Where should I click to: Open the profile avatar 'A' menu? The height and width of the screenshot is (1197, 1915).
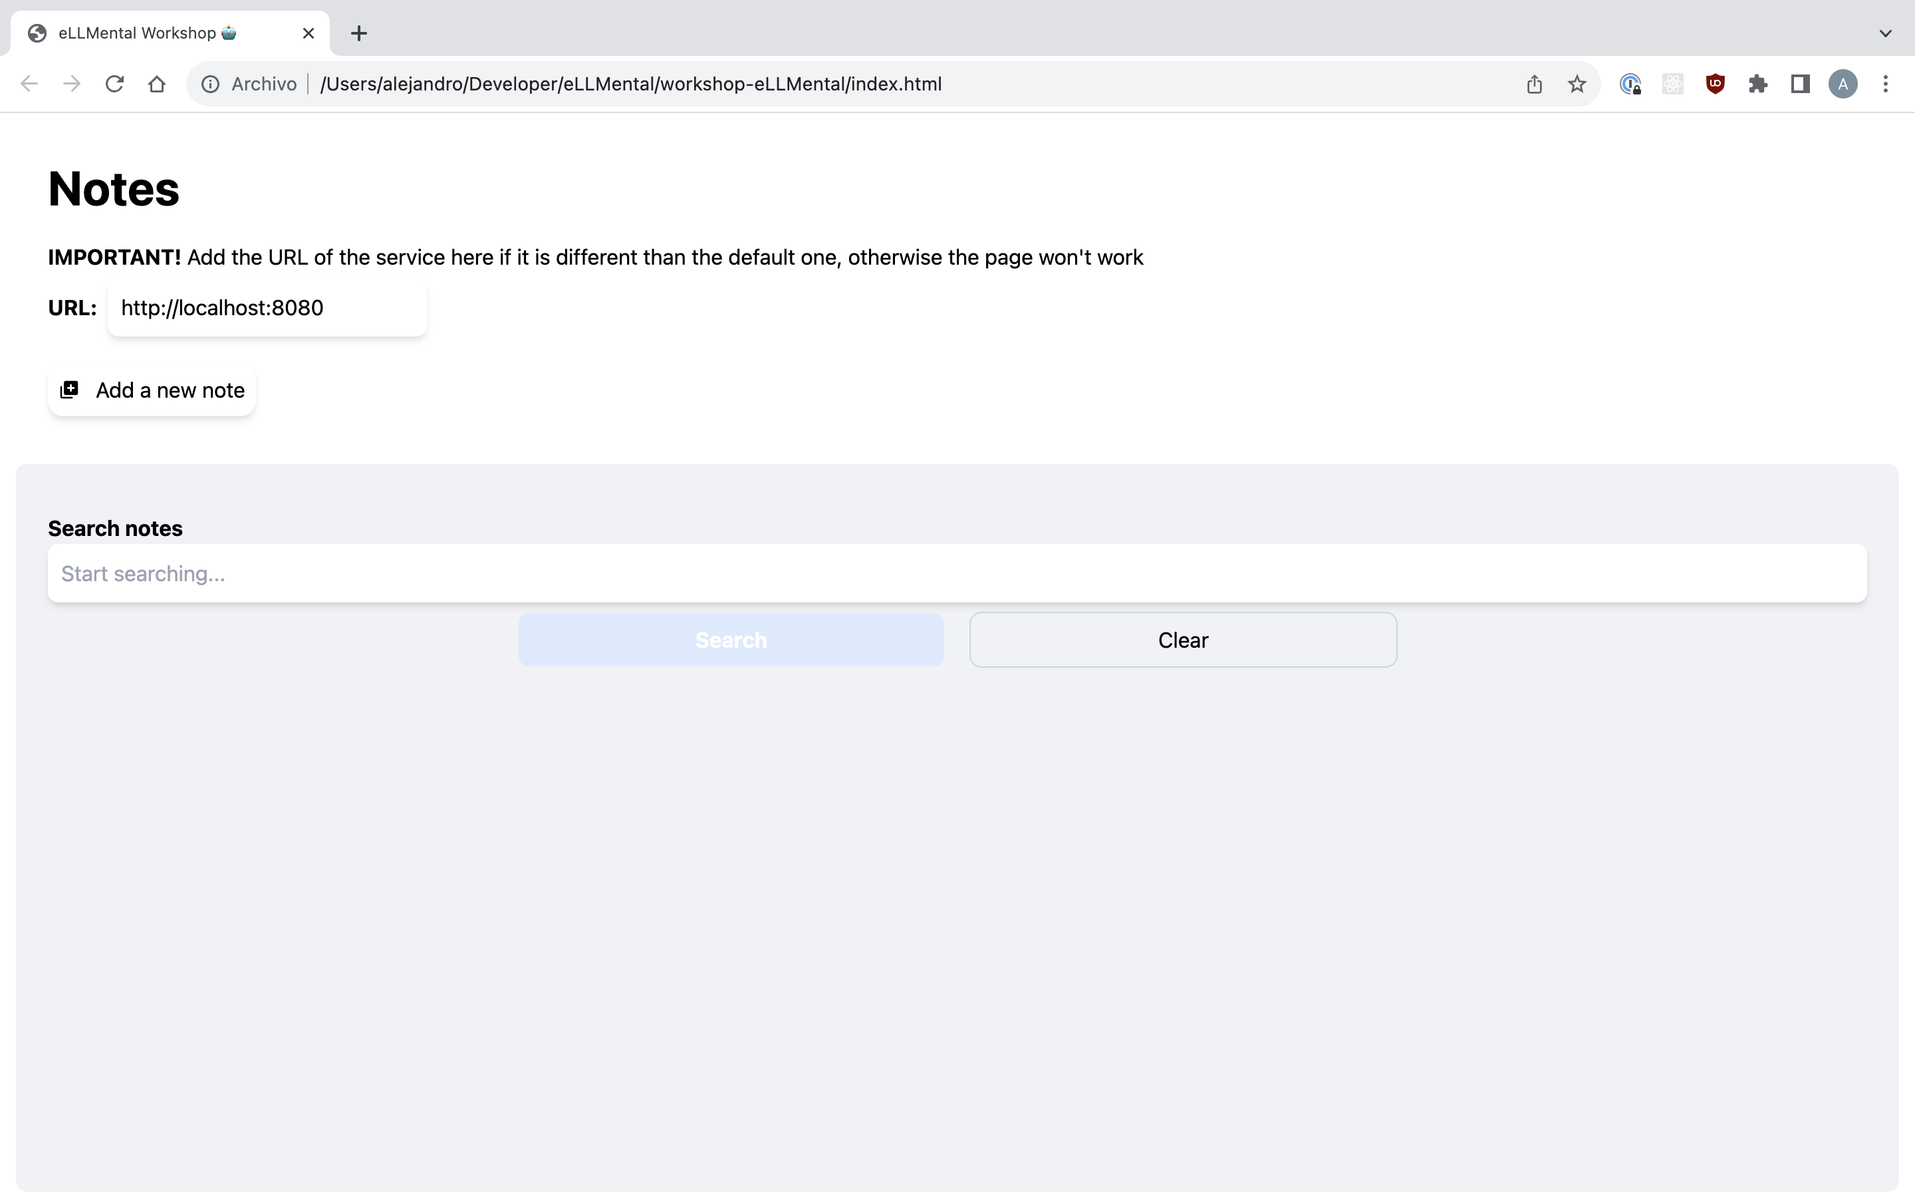point(1843,84)
